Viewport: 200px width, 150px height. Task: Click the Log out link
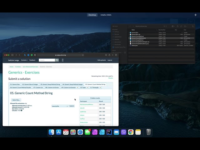click(x=110, y=60)
